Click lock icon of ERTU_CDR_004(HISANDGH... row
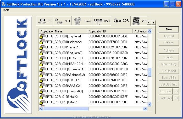 coord(42,64)
